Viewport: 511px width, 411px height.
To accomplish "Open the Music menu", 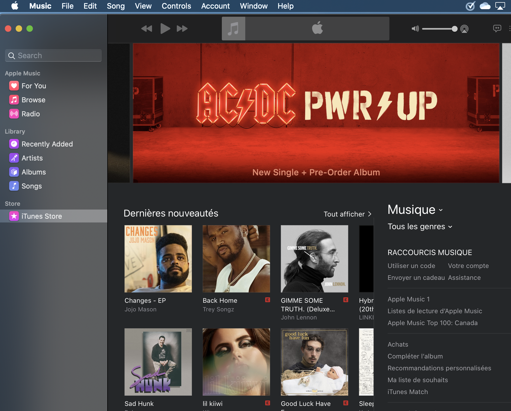I will [40, 6].
